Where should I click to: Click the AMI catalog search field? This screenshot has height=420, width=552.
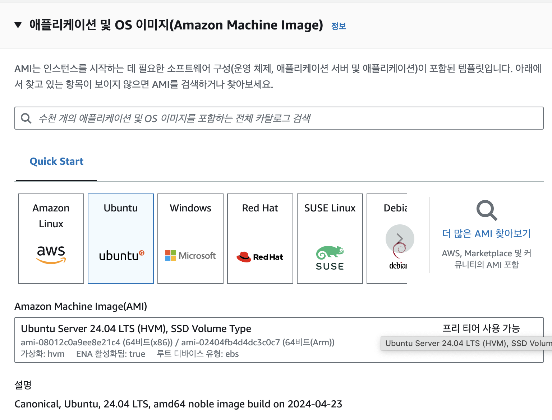click(279, 118)
